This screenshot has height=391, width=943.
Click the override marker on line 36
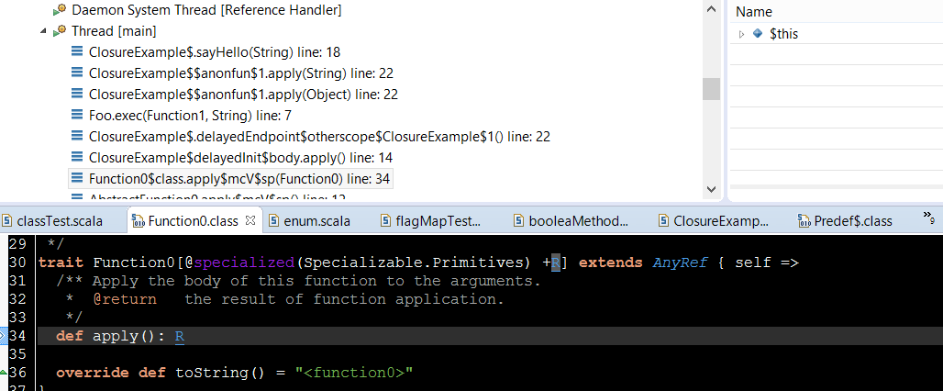(x=3, y=373)
